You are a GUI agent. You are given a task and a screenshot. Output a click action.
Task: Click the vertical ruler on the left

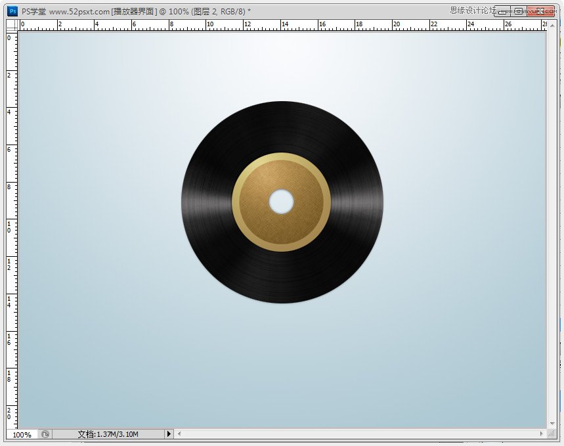coord(11,230)
